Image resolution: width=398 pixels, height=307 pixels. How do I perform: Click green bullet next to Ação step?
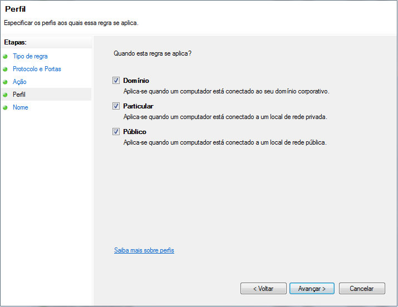[6, 82]
